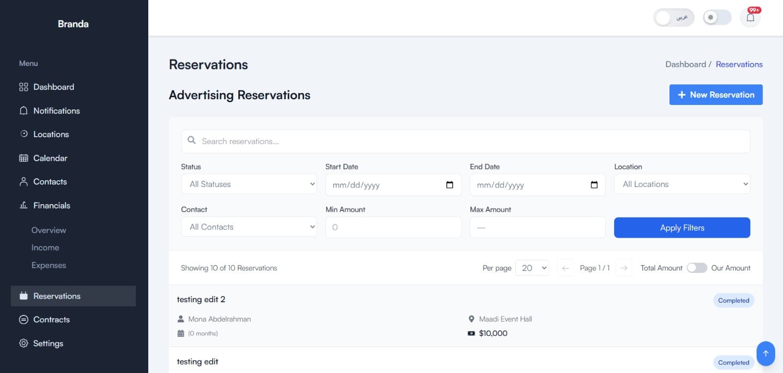Click the '$10,000' amount
The image size is (783, 373).
tap(493, 333)
